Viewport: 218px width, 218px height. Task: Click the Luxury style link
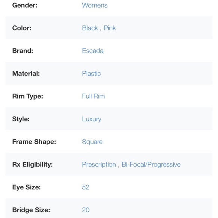coord(92,119)
